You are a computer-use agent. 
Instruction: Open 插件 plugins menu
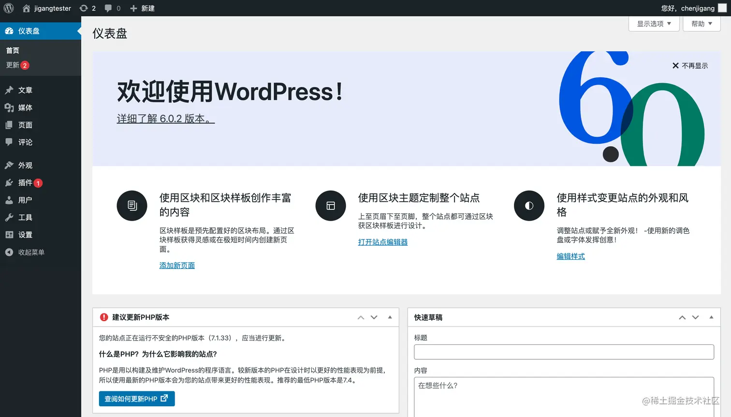click(41, 183)
